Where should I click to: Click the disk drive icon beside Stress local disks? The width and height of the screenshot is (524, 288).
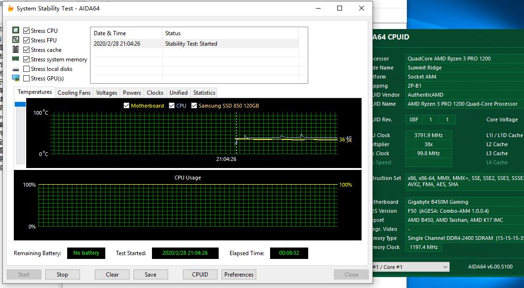(x=16, y=69)
